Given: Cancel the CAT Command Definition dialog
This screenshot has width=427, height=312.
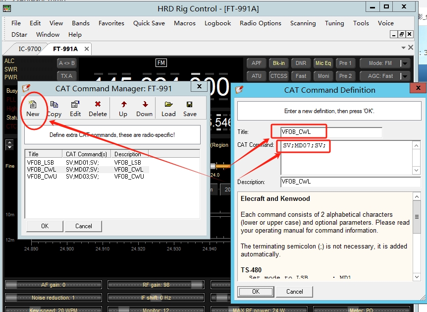Looking at the screenshot, I should [294, 292].
